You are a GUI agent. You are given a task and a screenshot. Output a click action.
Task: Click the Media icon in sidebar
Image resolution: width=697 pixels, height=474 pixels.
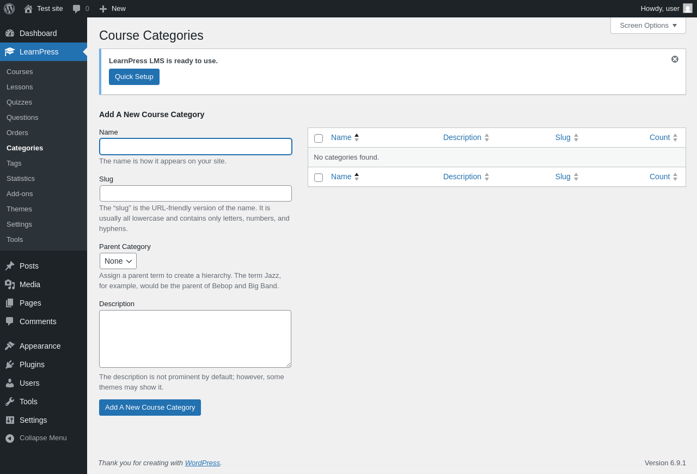pos(10,284)
